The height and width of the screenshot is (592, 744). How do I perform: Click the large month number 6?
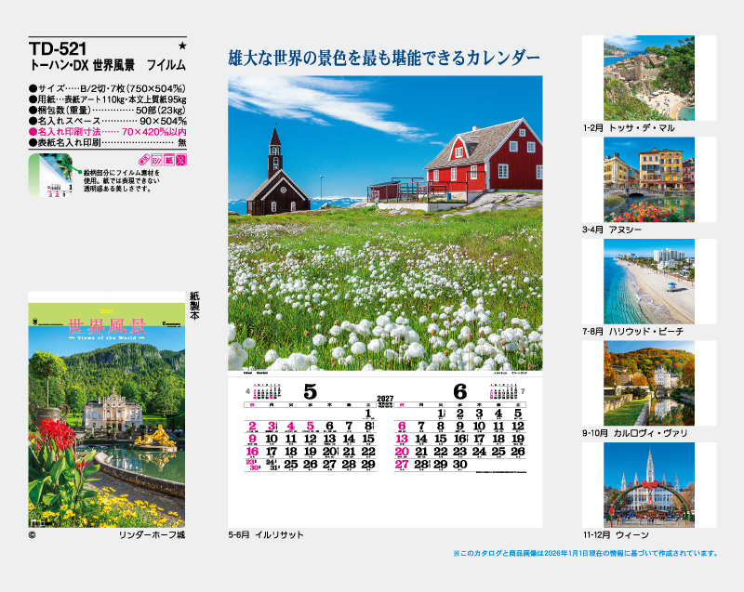459,392
